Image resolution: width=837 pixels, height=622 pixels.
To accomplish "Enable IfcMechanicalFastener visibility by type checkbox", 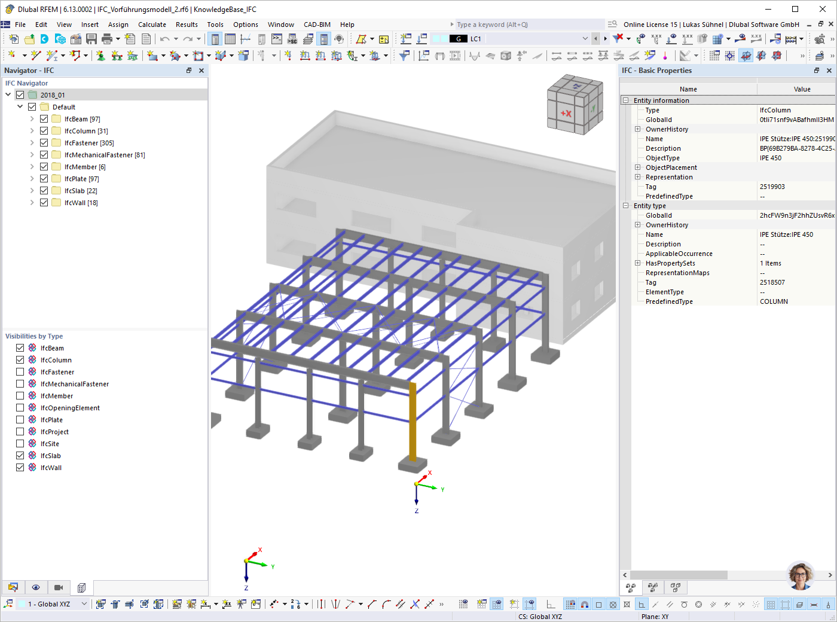I will (20, 384).
